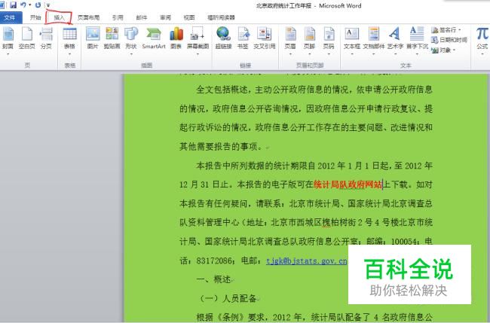Open the 引用 (References) tab
The width and height of the screenshot is (490, 323).
point(118,17)
